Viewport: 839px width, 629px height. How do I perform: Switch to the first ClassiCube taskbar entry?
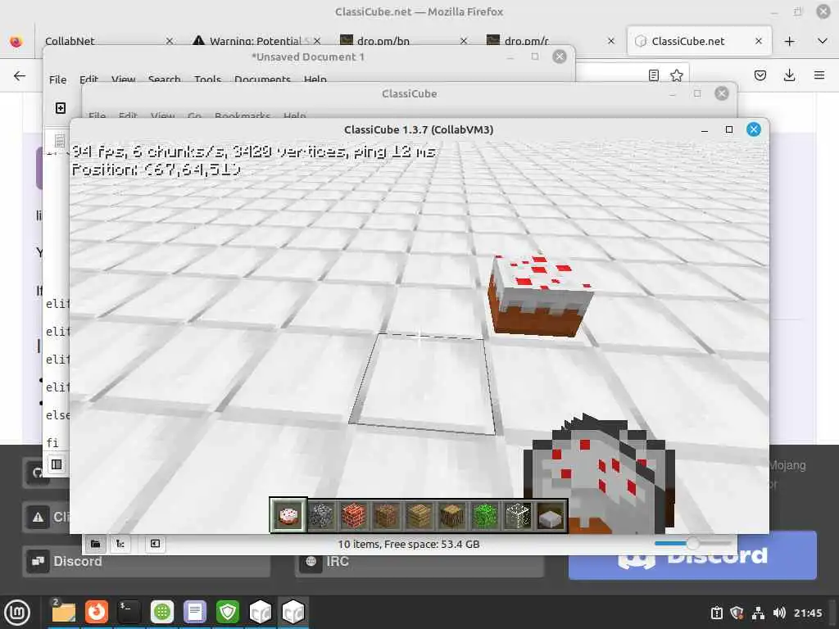click(261, 612)
